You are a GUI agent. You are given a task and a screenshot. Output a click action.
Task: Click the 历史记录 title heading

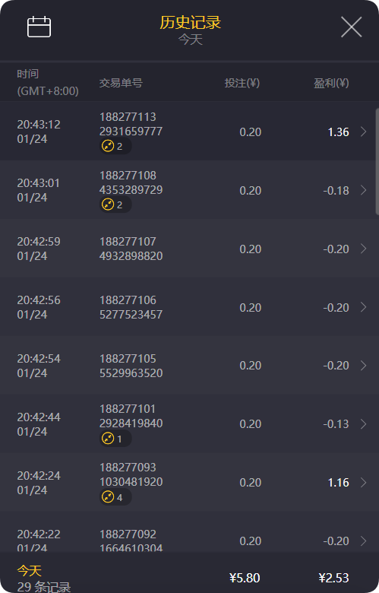(x=190, y=23)
